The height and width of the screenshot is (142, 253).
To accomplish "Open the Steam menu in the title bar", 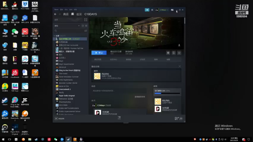I will [x=56, y=10].
